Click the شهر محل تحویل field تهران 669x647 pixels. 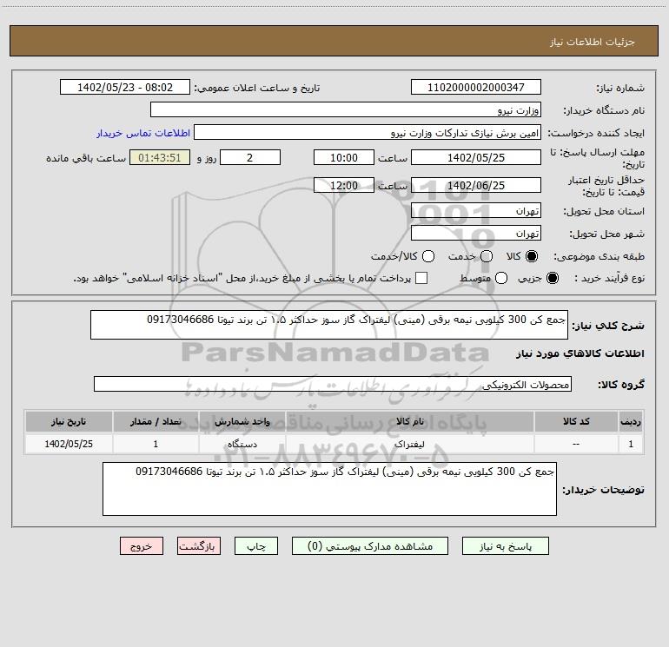click(476, 233)
